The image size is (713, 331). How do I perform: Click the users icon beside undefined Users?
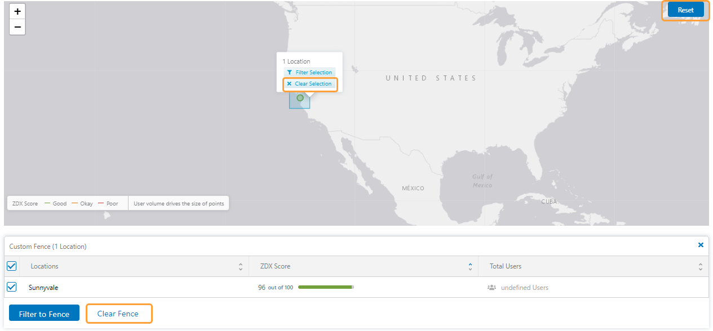(491, 287)
